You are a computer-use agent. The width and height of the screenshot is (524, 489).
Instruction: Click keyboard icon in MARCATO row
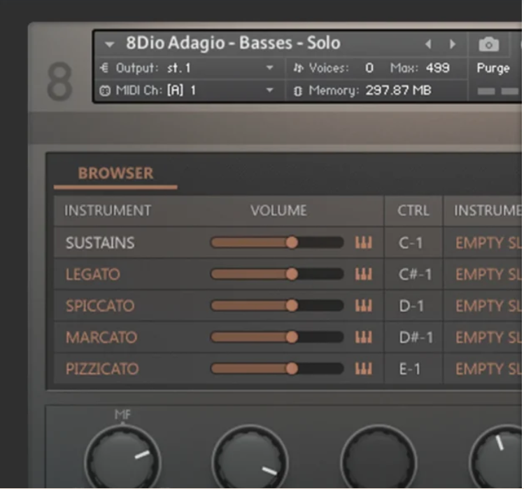(363, 337)
